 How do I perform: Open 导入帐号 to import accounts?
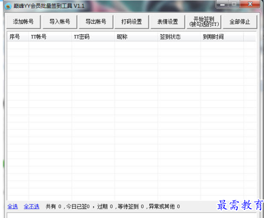[60, 22]
